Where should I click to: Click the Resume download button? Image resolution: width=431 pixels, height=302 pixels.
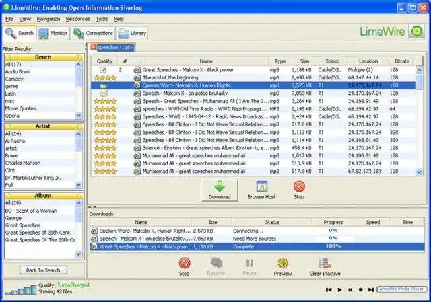click(216, 266)
